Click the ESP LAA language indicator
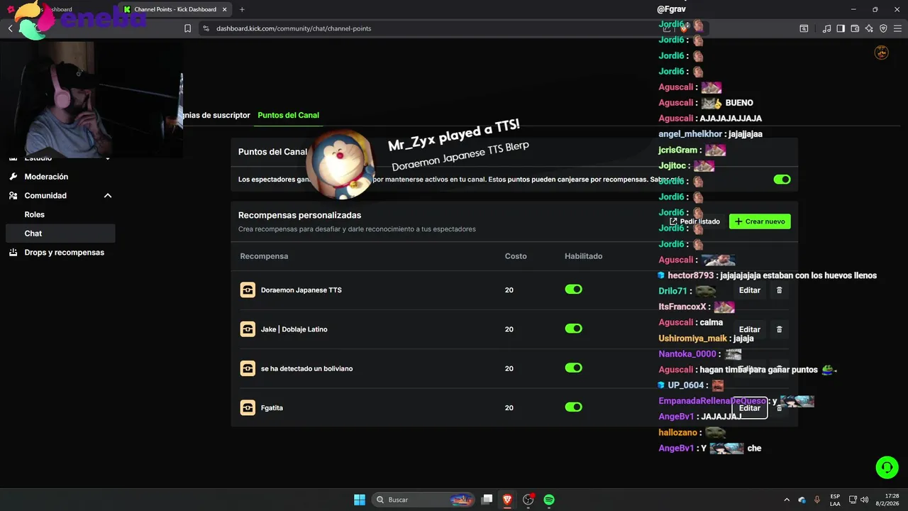The height and width of the screenshot is (511, 908). coord(835,500)
